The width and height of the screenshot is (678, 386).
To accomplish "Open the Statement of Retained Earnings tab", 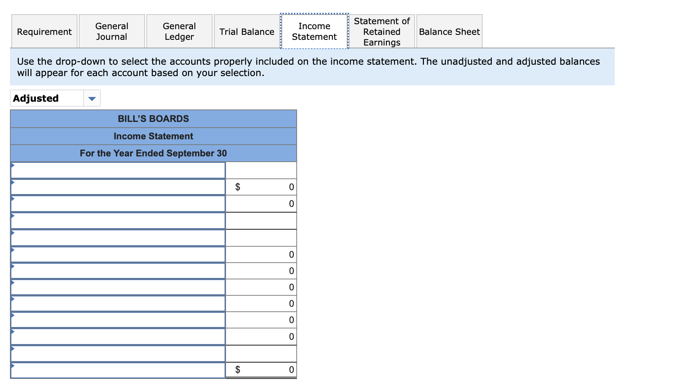I will click(x=382, y=31).
